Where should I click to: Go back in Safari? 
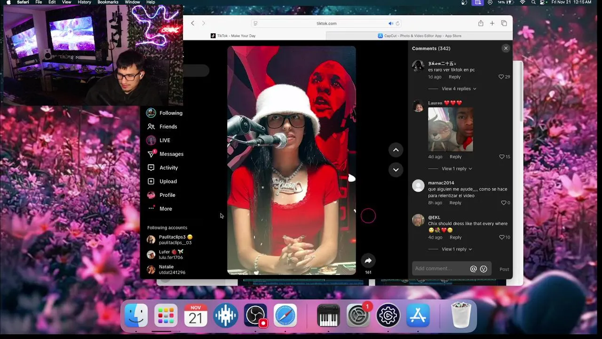(192, 23)
